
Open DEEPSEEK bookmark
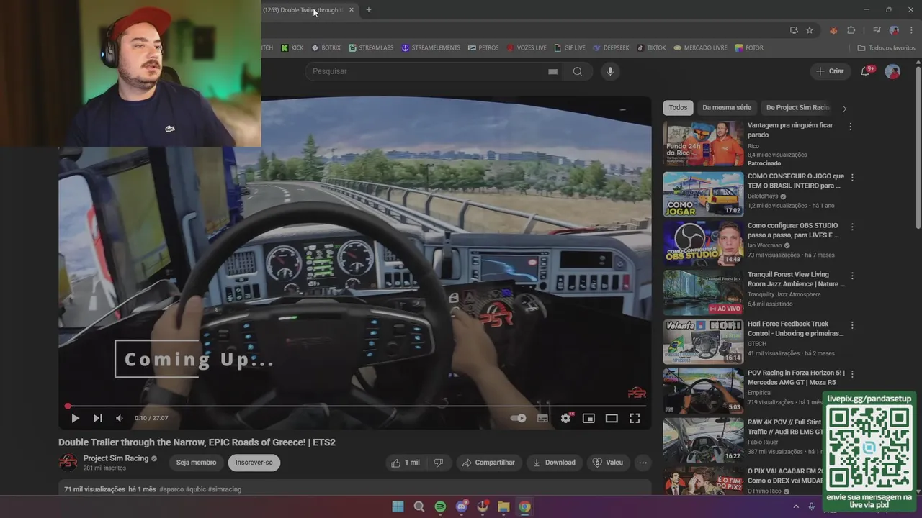611,48
